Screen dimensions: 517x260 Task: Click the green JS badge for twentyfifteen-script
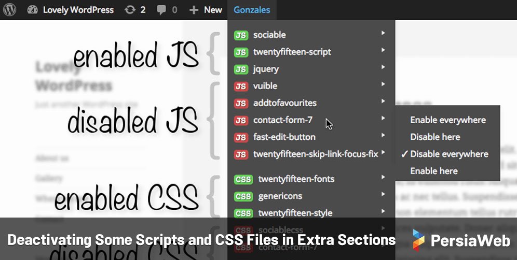[241, 52]
